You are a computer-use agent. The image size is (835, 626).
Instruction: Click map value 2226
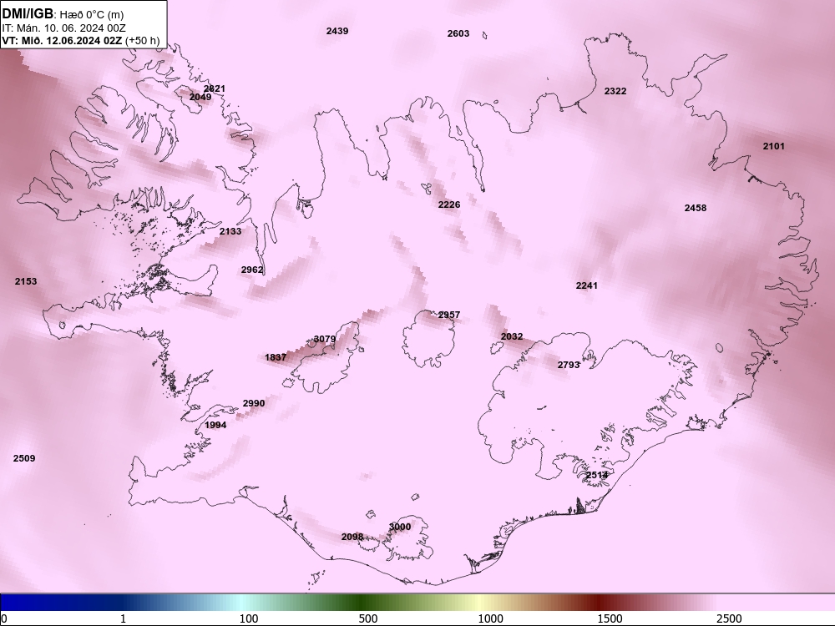click(x=449, y=204)
